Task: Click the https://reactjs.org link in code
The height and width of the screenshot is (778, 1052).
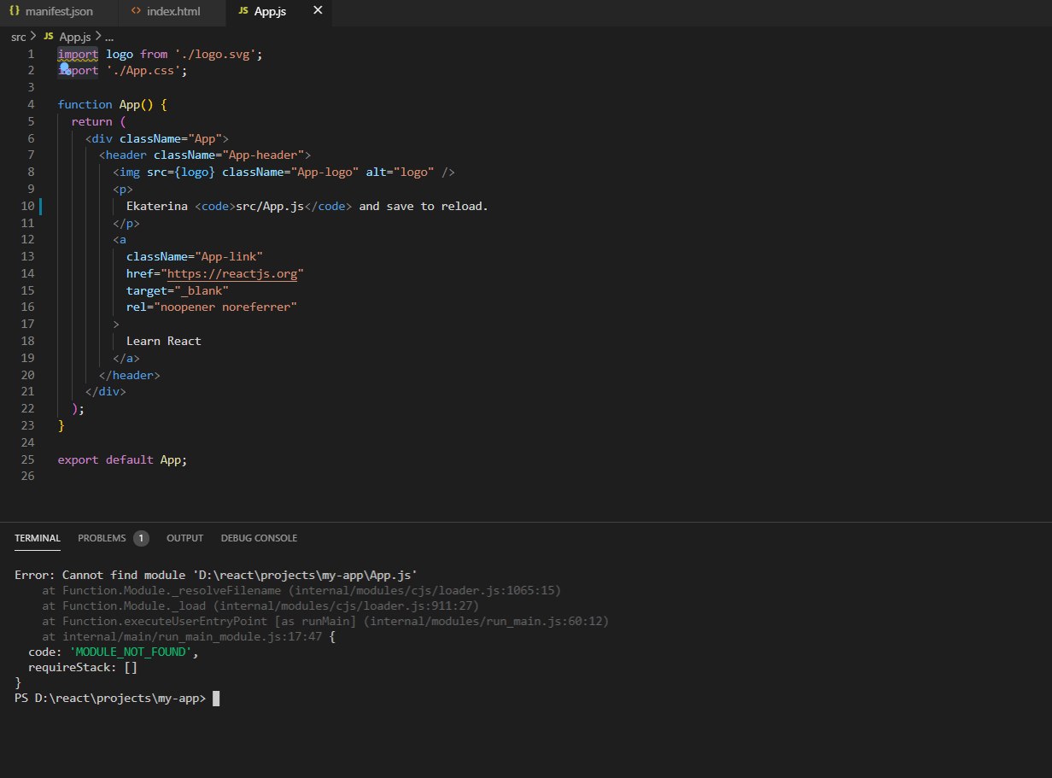Action: point(235,273)
